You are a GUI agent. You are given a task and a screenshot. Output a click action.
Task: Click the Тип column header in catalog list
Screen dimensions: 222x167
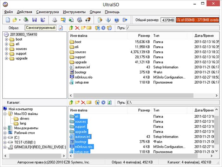169,110
